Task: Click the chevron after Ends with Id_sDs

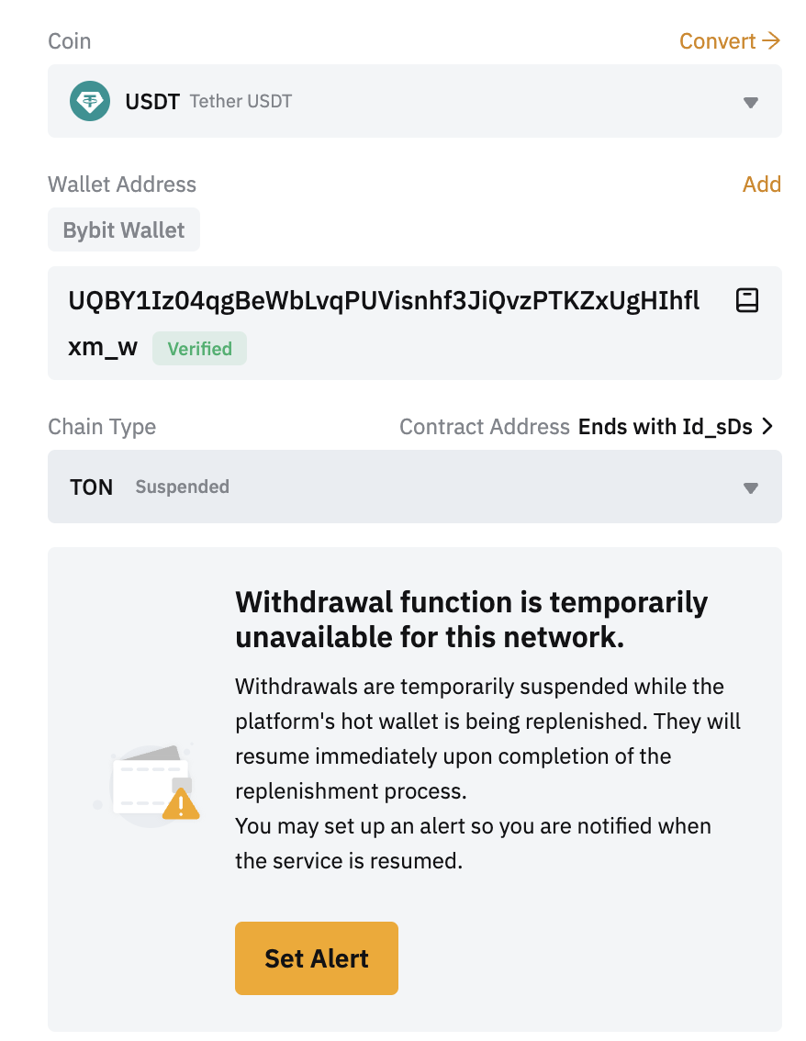Action: point(768,427)
